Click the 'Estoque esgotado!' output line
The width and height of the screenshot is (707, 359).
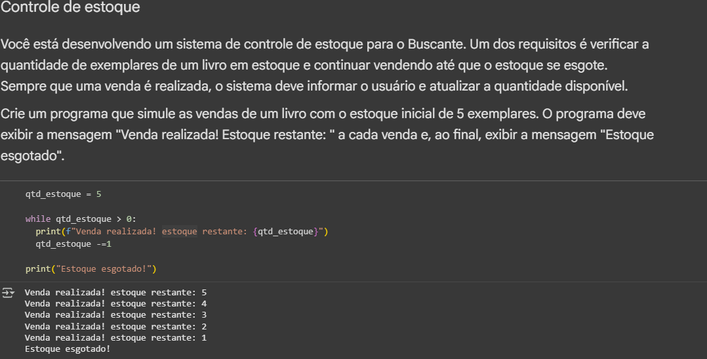pos(68,348)
